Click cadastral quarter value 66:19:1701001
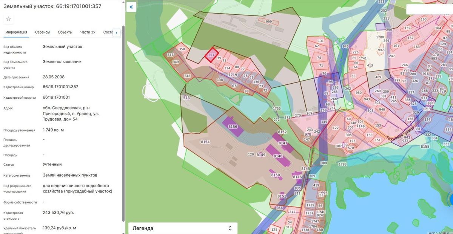453x234 pixels. [x=56, y=97]
